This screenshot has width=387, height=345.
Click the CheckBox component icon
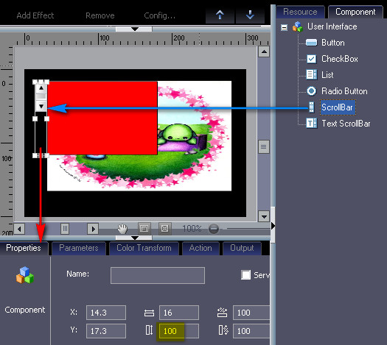[x=312, y=59]
